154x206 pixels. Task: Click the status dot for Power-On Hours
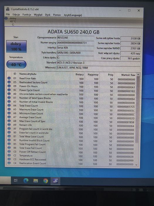coord(9,86)
